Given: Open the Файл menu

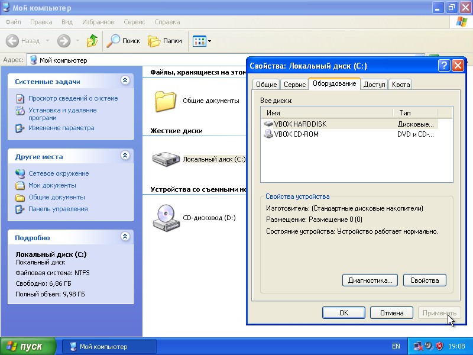Looking at the screenshot, I should [x=13, y=22].
